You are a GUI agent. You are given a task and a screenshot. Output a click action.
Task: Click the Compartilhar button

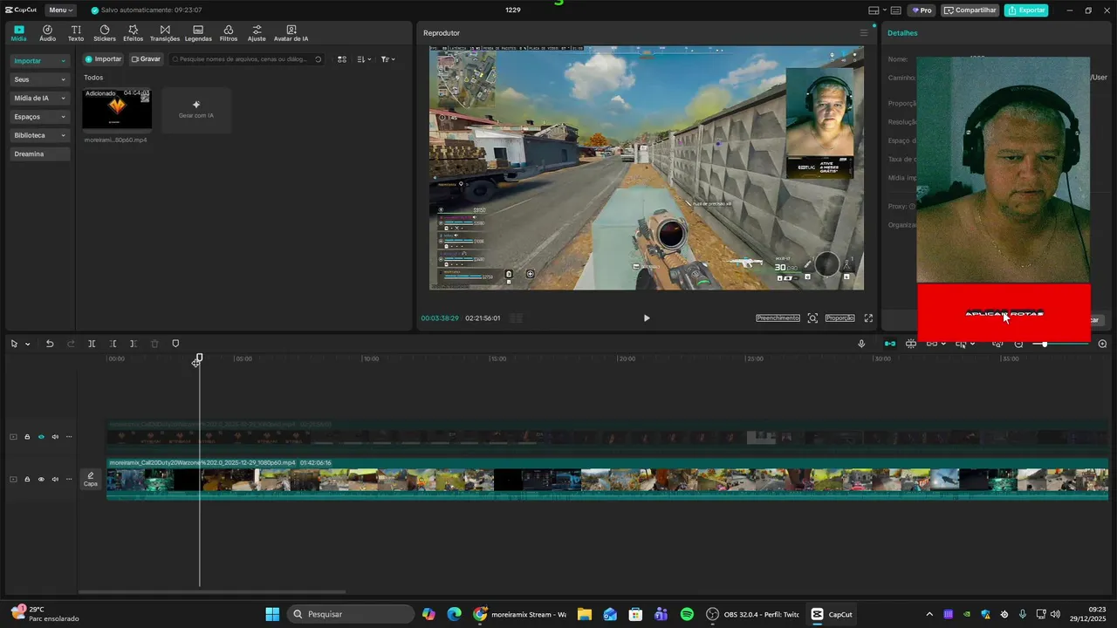pos(970,10)
